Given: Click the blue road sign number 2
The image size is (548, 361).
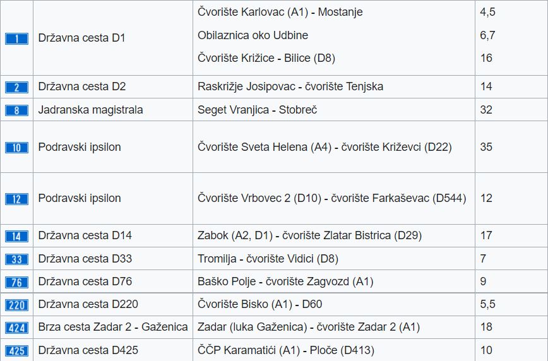Looking at the screenshot, I should tap(16, 87).
